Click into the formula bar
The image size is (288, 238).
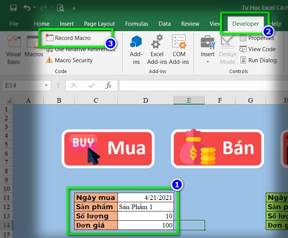coord(203,85)
